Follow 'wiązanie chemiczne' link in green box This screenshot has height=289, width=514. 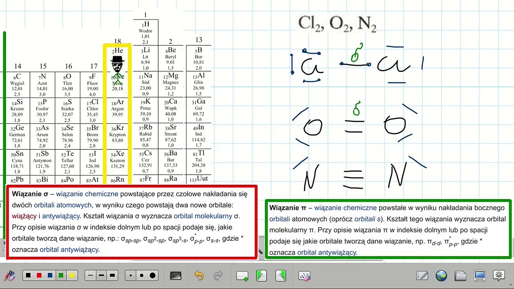click(x=345, y=208)
